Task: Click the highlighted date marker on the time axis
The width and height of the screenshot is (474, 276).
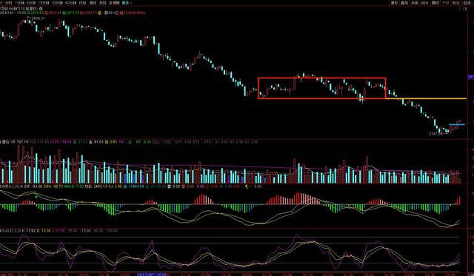Action: (x=152, y=275)
